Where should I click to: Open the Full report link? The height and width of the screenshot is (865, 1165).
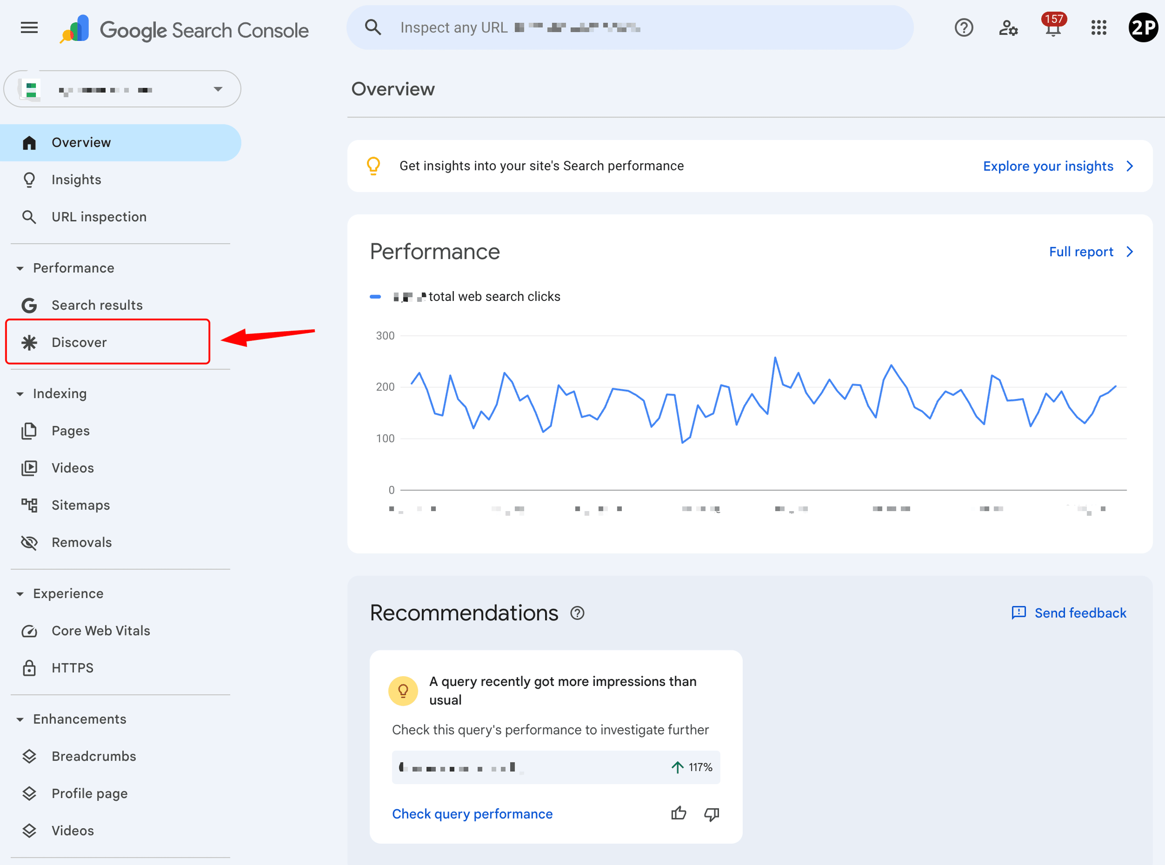click(x=1090, y=252)
